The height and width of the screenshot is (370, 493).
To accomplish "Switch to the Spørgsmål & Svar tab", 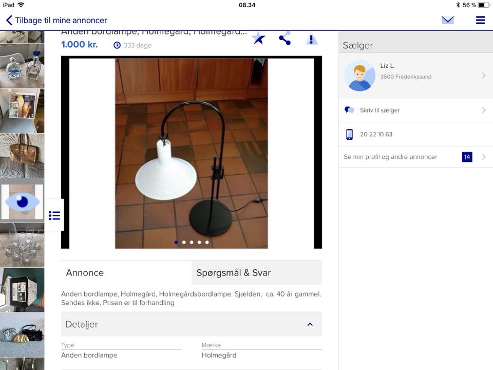I will coord(257,272).
